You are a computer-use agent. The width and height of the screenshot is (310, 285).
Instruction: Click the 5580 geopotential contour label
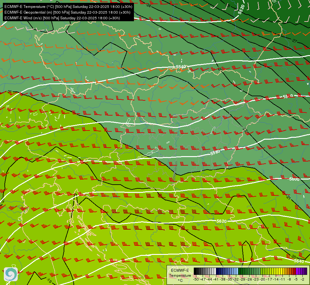(x=215, y=153)
